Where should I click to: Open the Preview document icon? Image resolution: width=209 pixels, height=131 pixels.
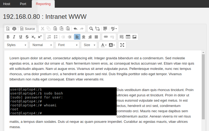(8, 29)
